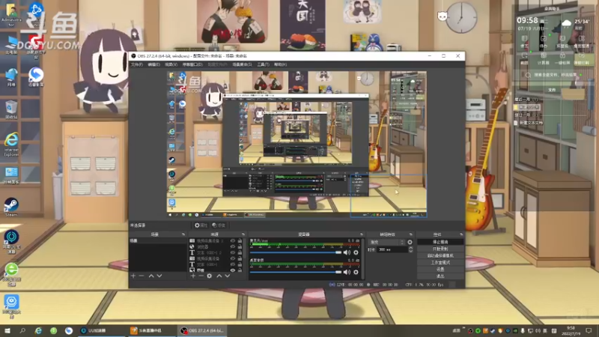Pop out the 转场特效 dock panel
The height and width of the screenshot is (337, 599).
point(410,234)
